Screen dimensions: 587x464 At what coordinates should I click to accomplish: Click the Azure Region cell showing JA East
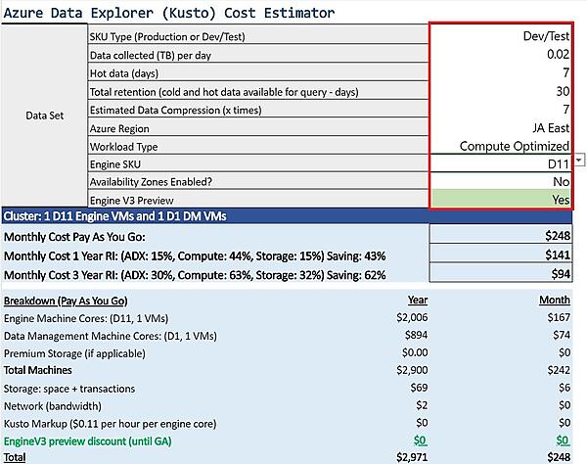coord(501,127)
